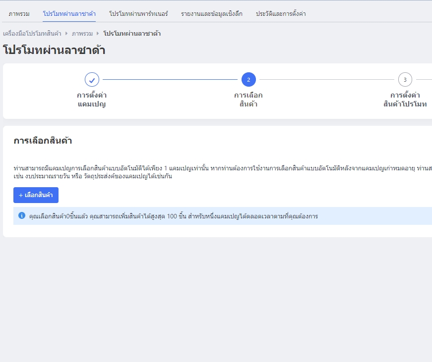This screenshot has height=362, width=432.
Task: Click the + เลือกสินค้า button
Action: pyautogui.click(x=36, y=195)
